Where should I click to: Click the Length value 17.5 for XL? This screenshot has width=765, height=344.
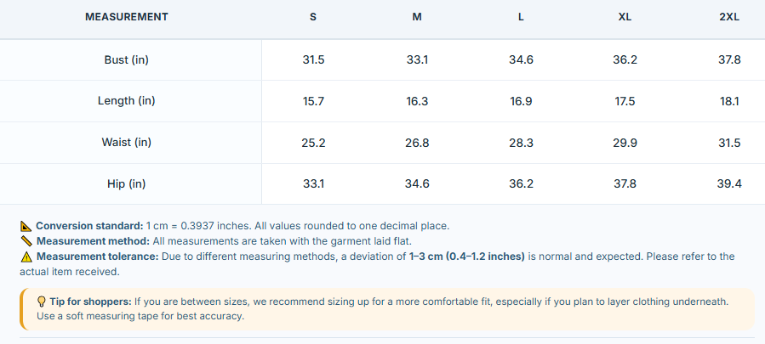(625, 101)
